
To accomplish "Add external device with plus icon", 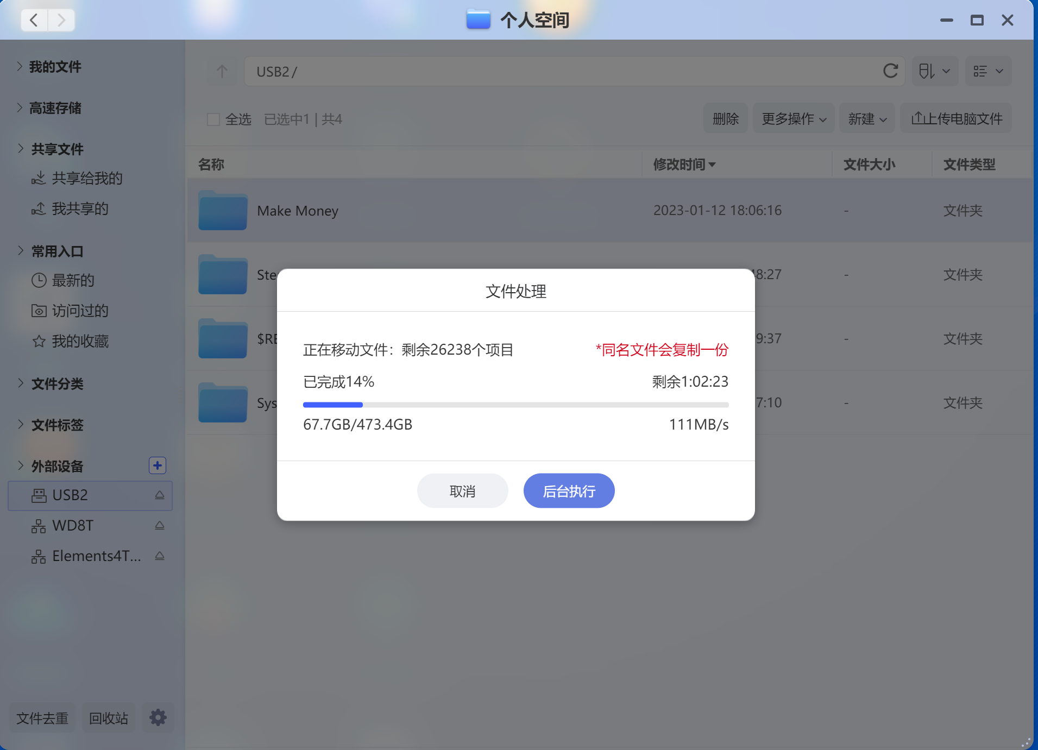I will [158, 465].
